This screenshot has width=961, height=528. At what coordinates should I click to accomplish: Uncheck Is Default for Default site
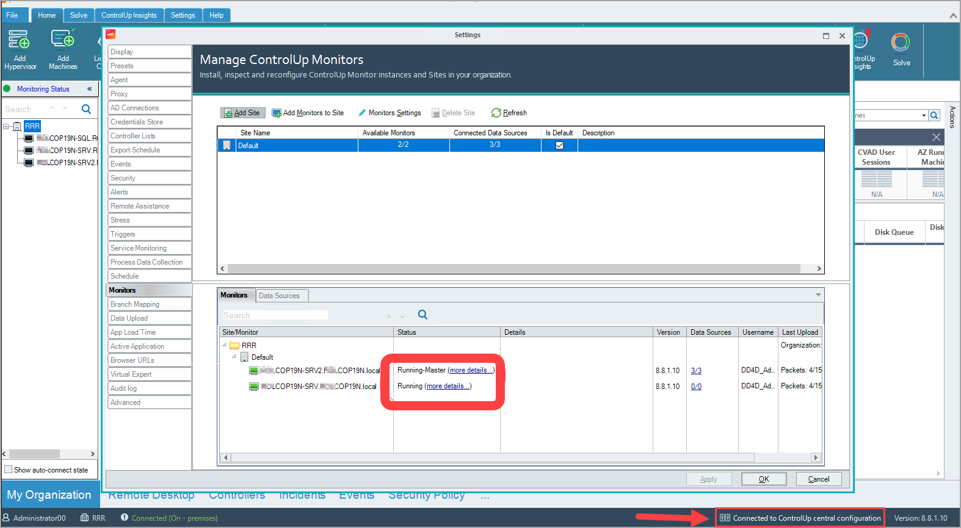pos(559,146)
